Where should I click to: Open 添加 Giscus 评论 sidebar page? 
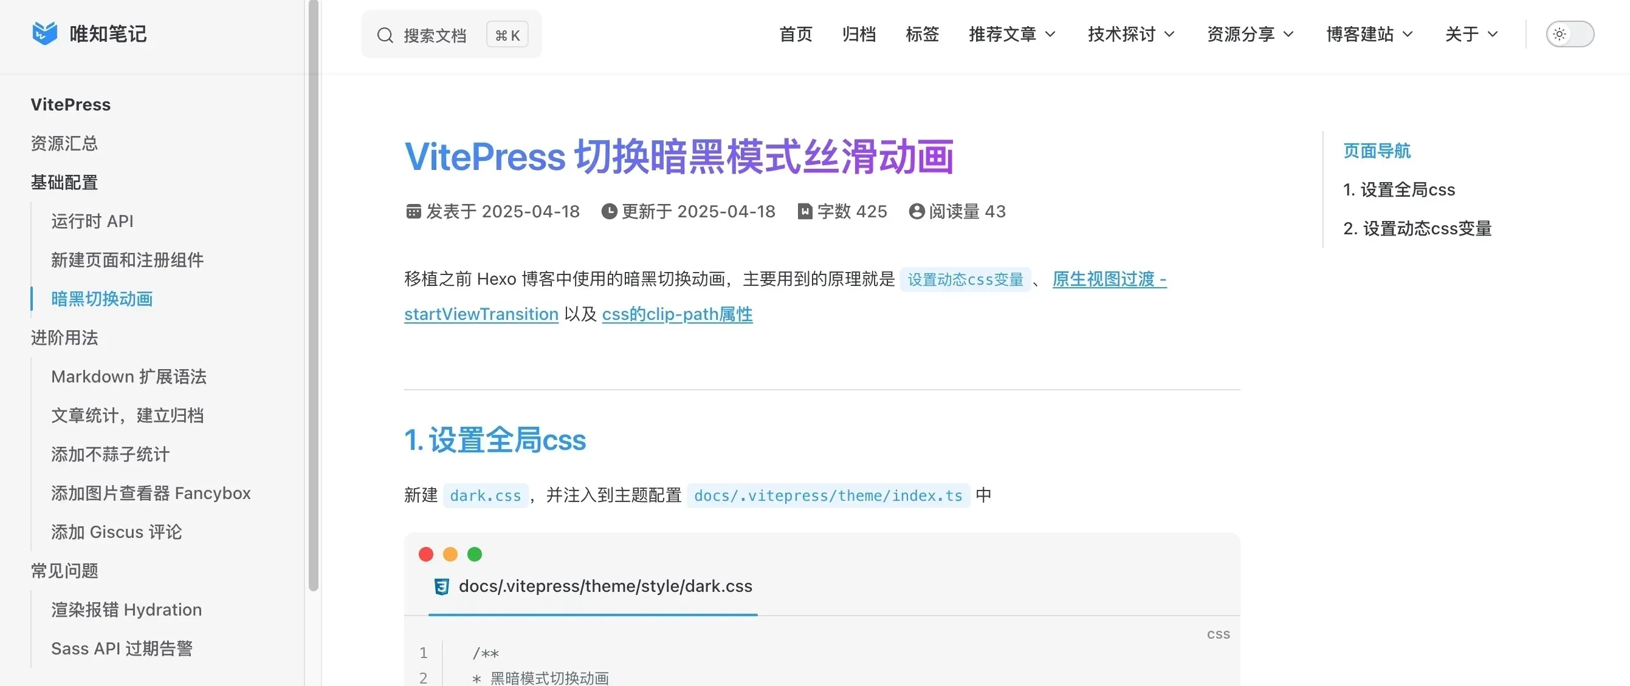tap(117, 532)
